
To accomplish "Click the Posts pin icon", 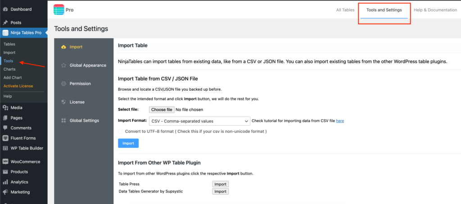I will pos(5,22).
